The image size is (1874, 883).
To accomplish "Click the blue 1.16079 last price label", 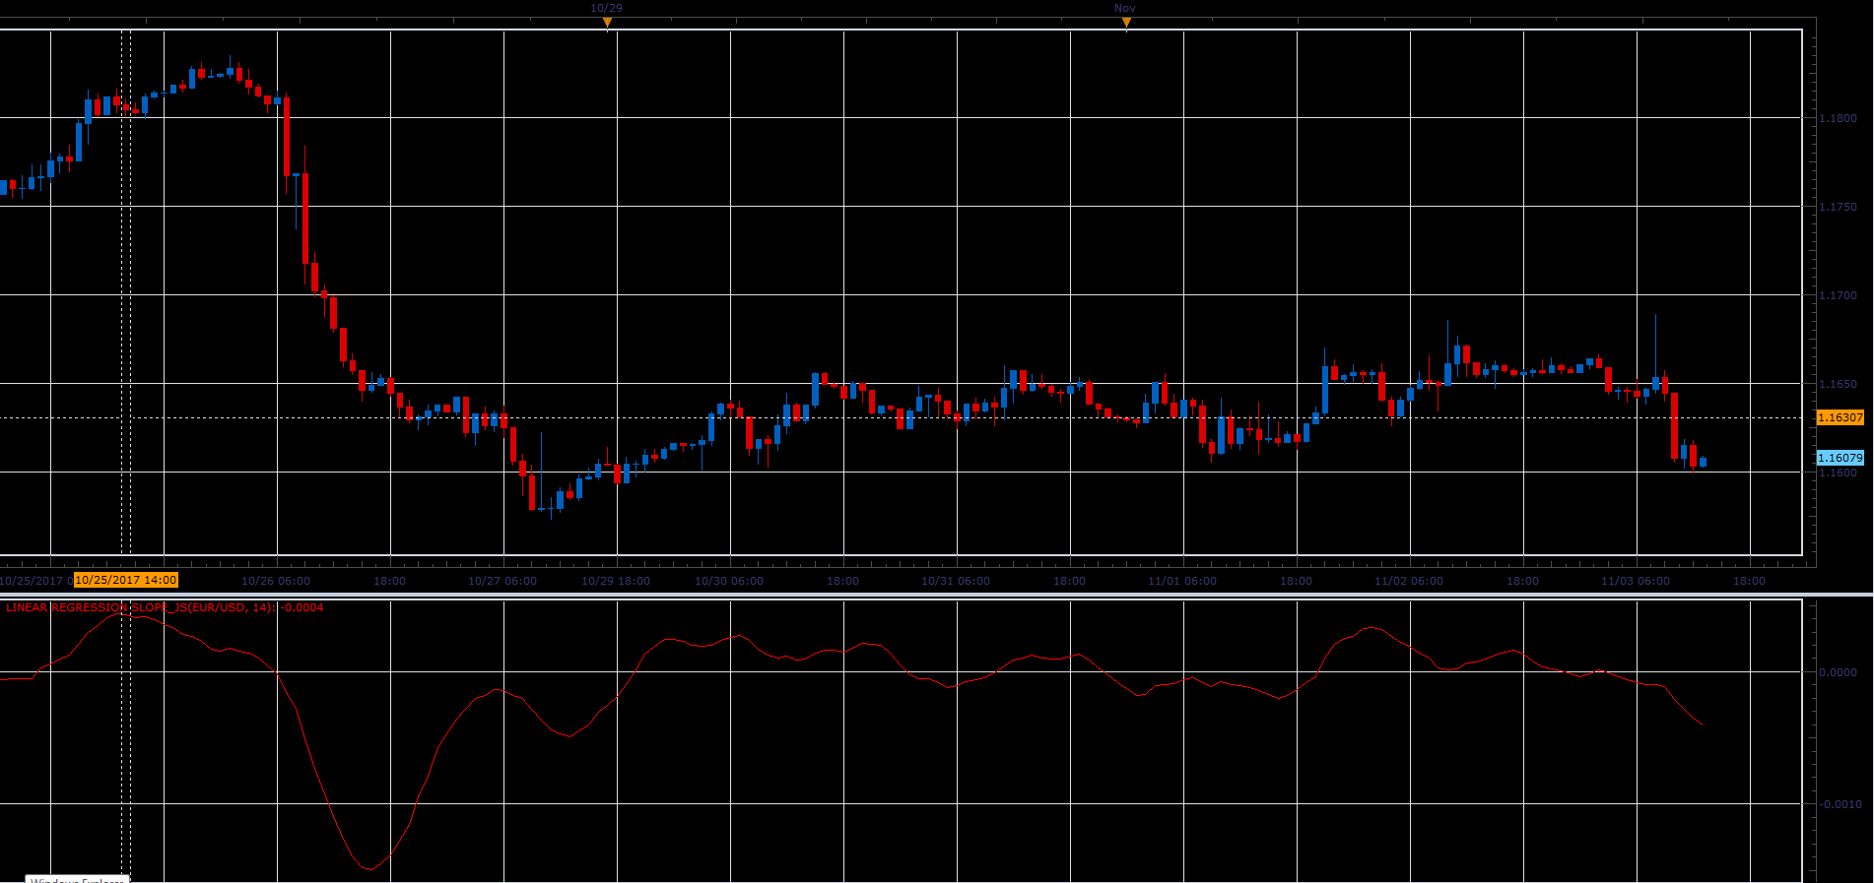I will point(1841,458).
